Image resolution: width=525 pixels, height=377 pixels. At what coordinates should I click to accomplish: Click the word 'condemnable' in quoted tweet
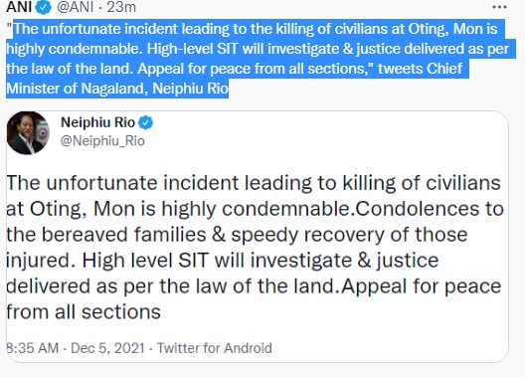[x=285, y=209]
